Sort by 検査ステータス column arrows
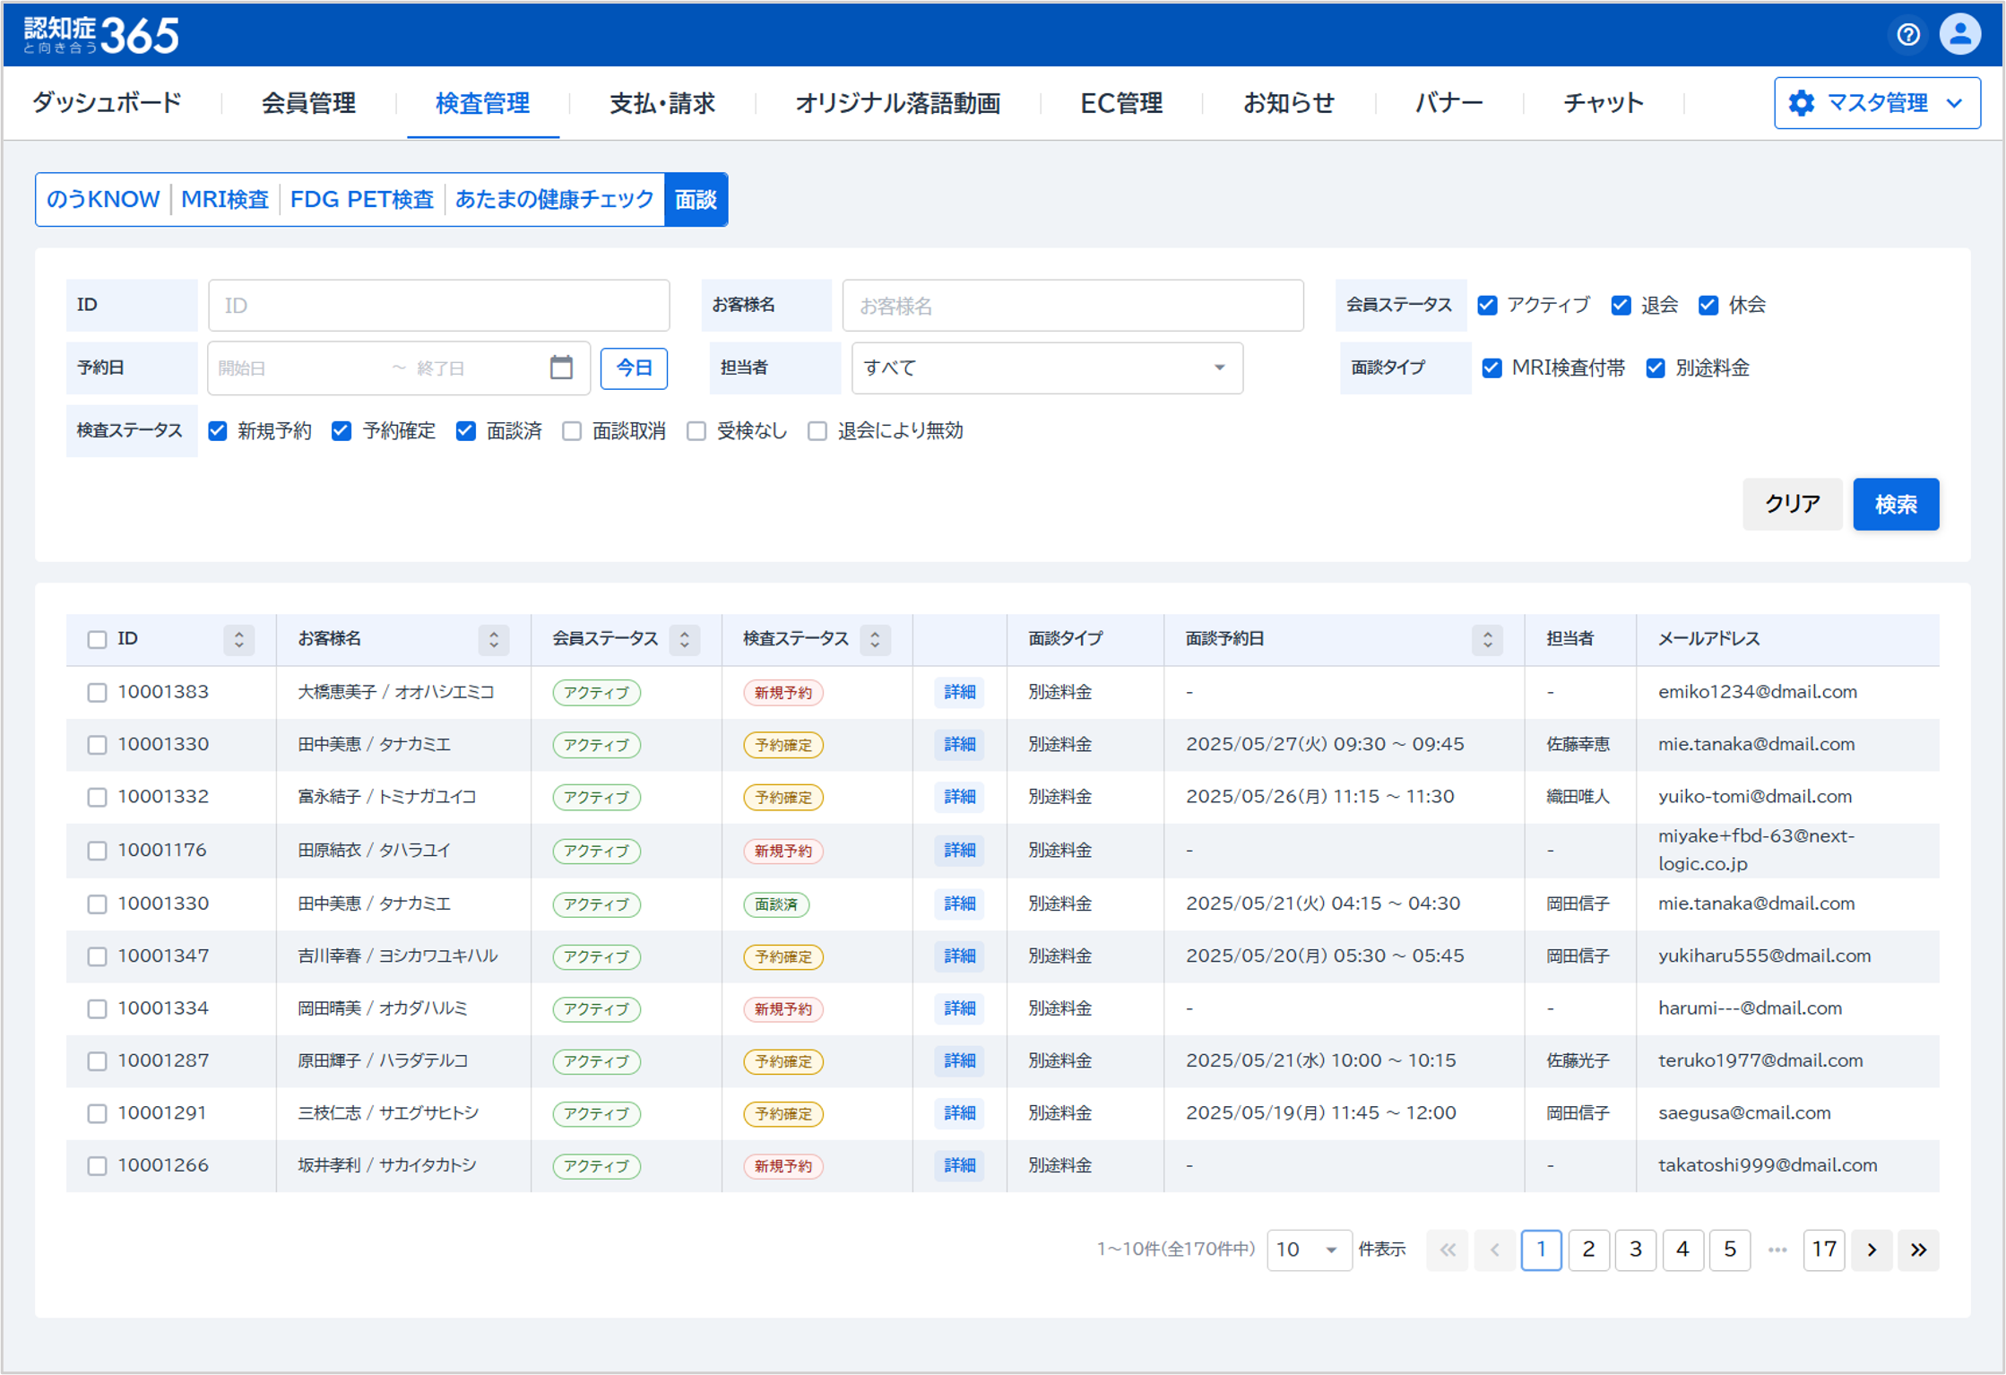Screen dimensions: 2006x1375 [875, 639]
